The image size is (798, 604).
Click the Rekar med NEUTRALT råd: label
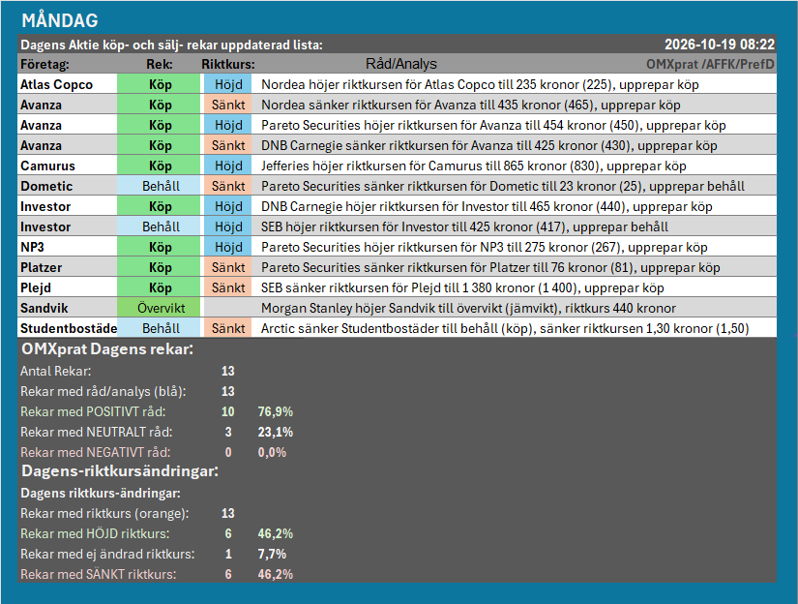[x=97, y=433]
